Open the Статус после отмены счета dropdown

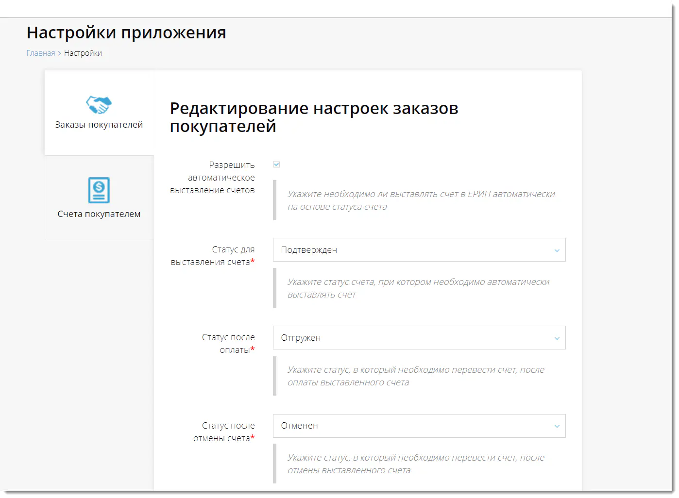(419, 426)
